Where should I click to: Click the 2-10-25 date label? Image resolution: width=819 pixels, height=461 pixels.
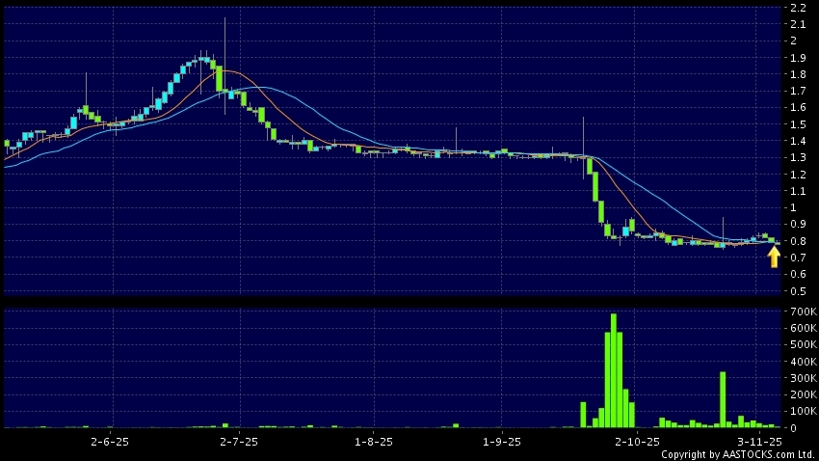click(x=636, y=441)
